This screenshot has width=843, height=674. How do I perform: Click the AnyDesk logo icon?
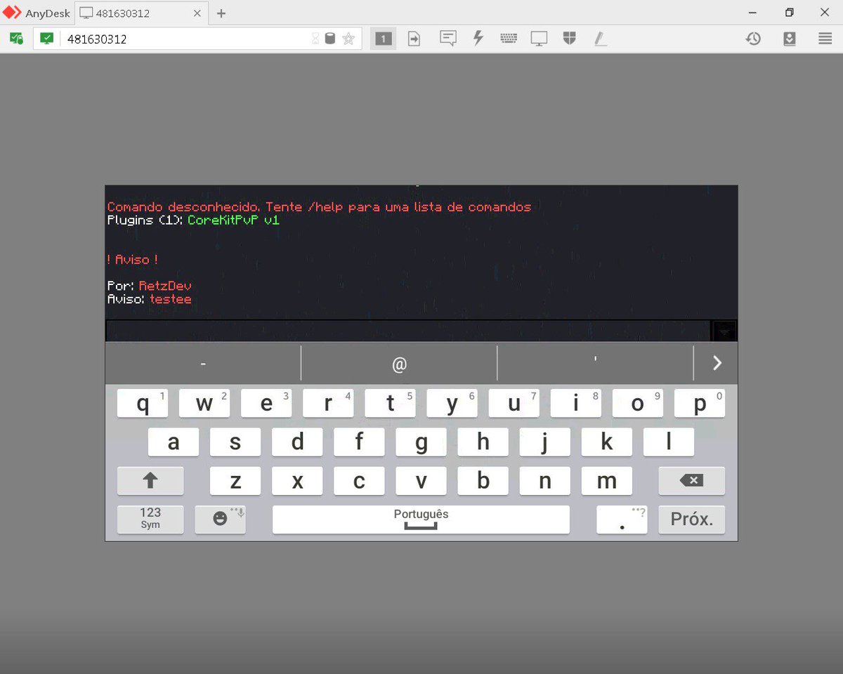click(x=13, y=13)
